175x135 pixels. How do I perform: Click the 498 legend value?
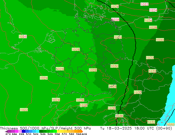click(22, 134)
